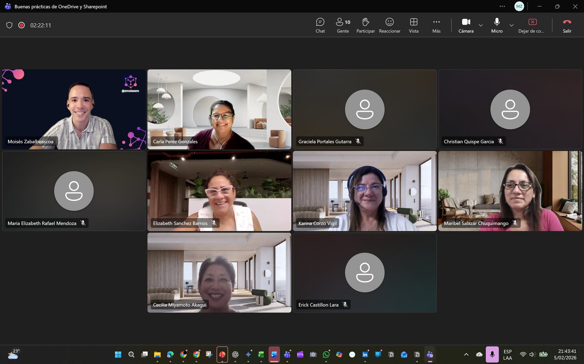Screen dimensions: 584x364
Task: Click muted mic icon beside Erick Castillon Lara
Action: pyautogui.click(x=345, y=304)
